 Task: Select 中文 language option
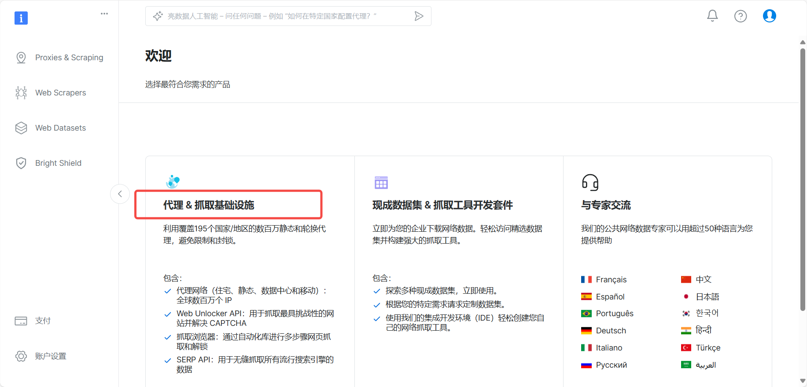704,280
